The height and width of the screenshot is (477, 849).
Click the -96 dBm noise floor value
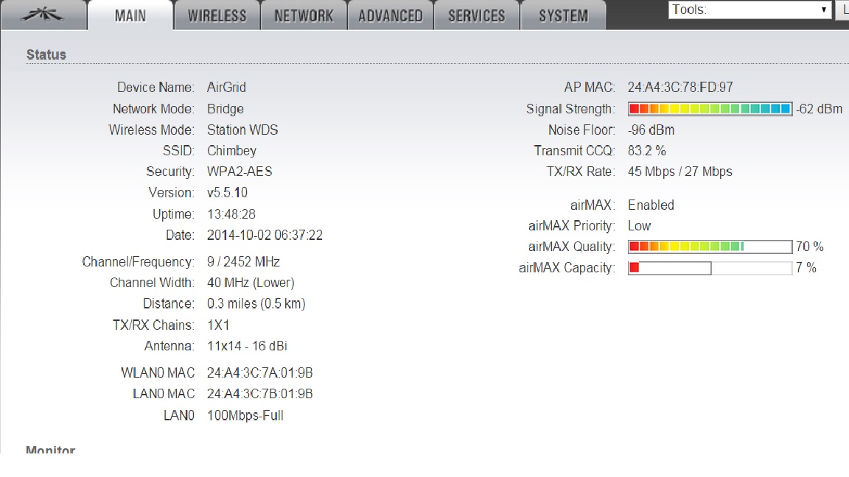pyautogui.click(x=651, y=130)
